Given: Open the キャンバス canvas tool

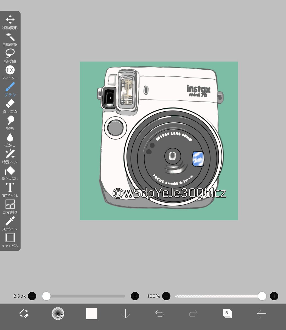Looking at the screenshot, I should point(10,240).
